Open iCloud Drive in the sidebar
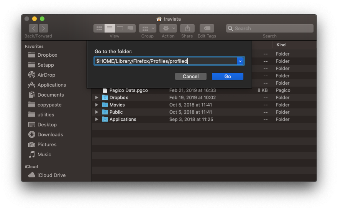 coord(47,175)
